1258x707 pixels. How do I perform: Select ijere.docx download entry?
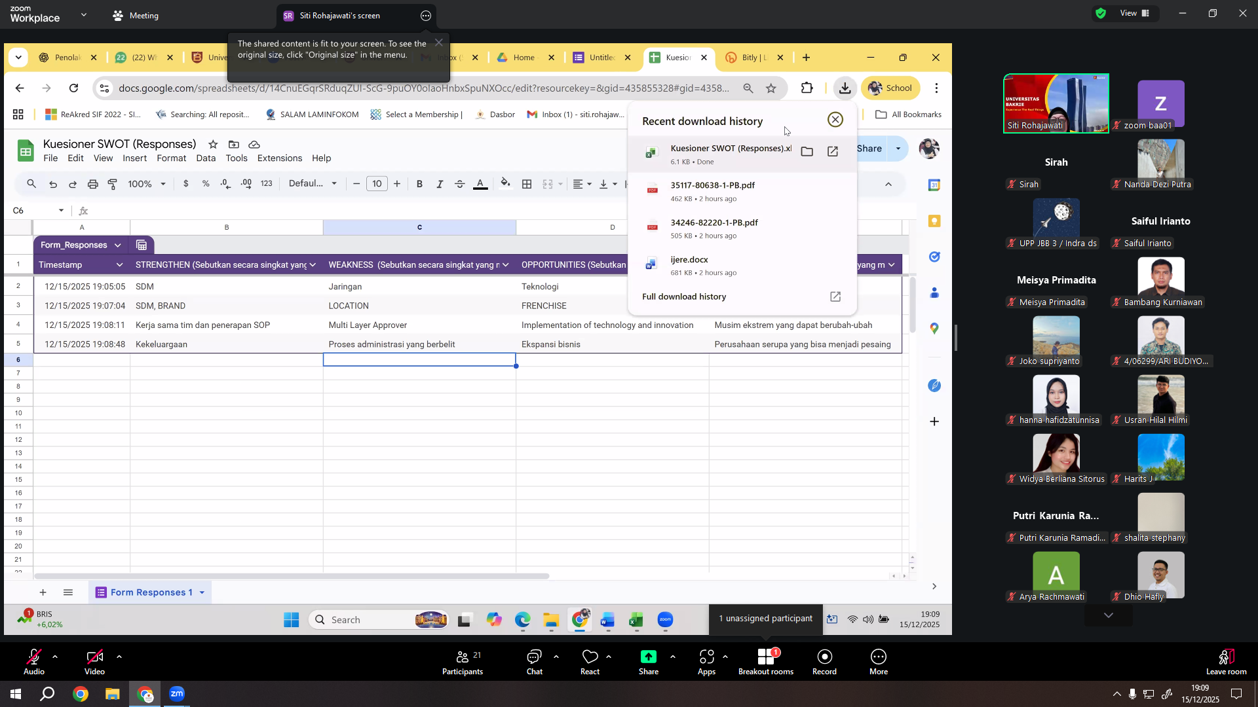pos(742,266)
